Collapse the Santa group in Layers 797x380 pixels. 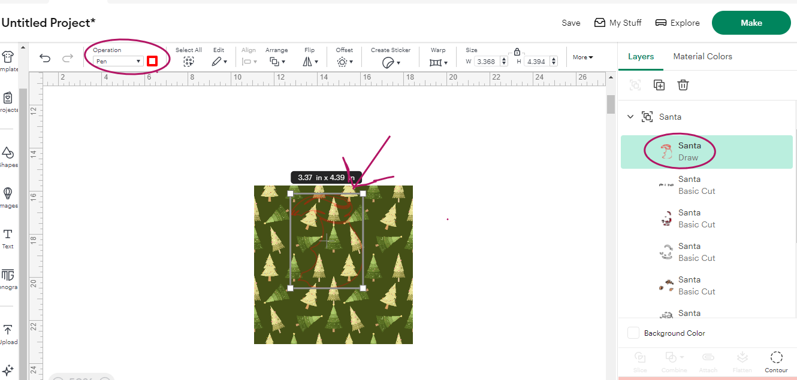tap(630, 117)
